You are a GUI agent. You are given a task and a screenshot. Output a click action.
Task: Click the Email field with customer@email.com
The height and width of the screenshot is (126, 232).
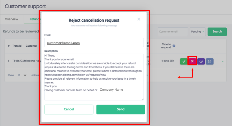tap(94, 42)
